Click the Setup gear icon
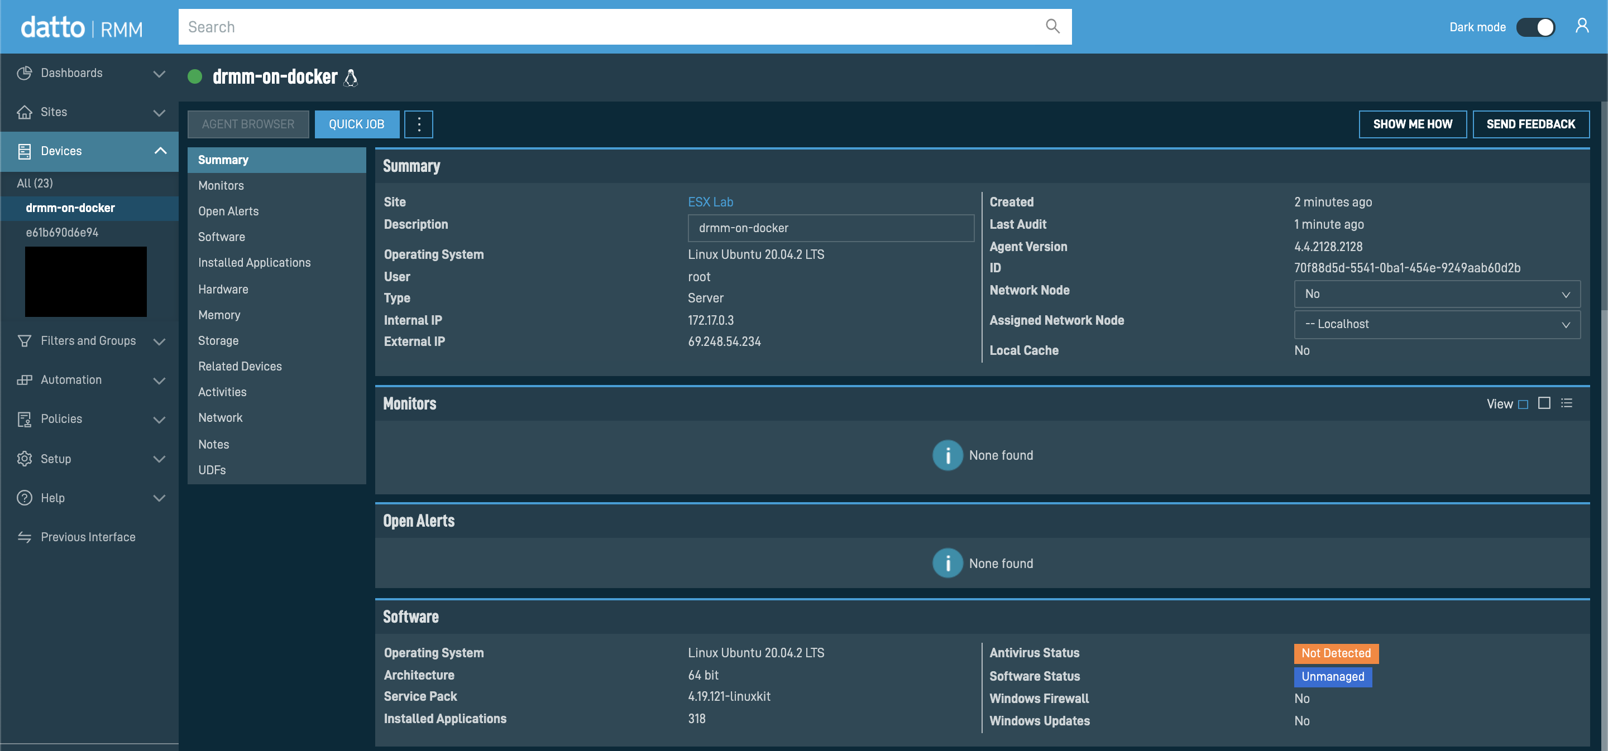This screenshot has width=1608, height=751. coord(25,459)
